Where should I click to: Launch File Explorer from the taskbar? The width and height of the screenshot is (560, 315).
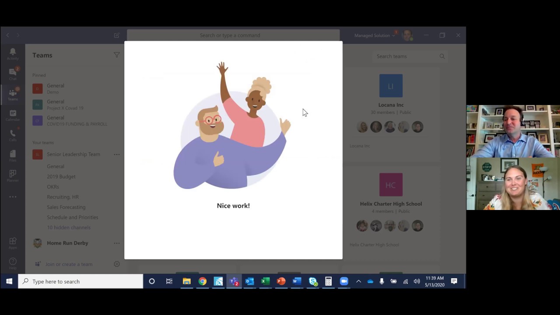(x=187, y=281)
